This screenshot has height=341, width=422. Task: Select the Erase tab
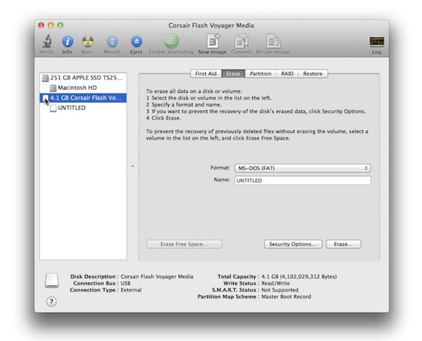pos(233,74)
